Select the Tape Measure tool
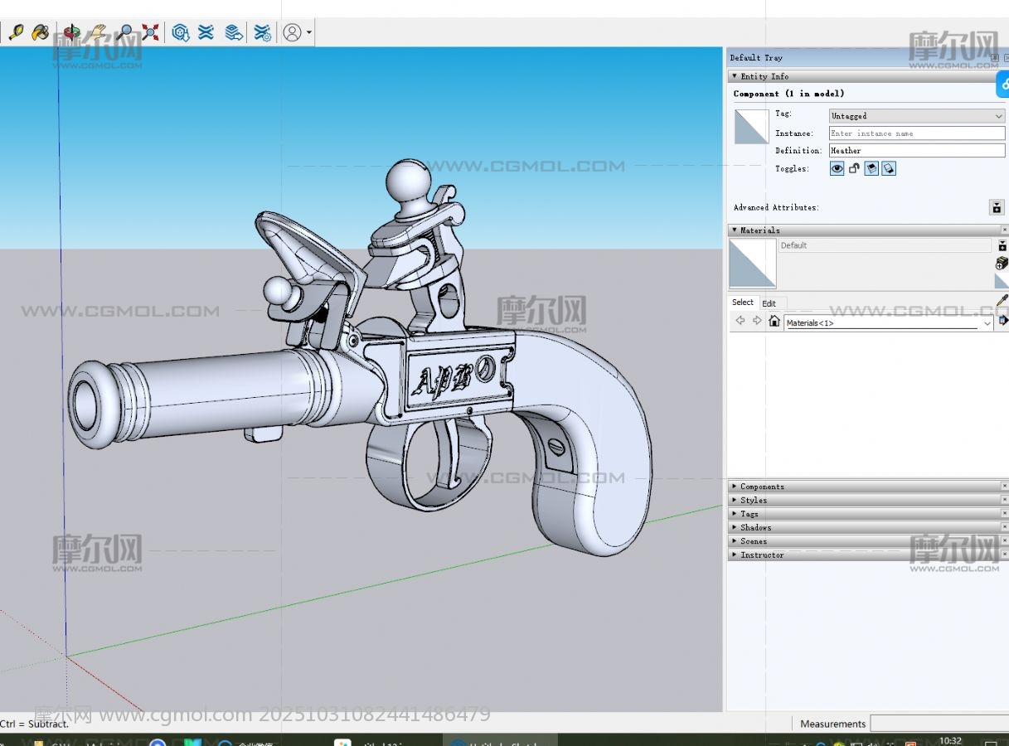This screenshot has height=746, width=1009. coord(15,32)
